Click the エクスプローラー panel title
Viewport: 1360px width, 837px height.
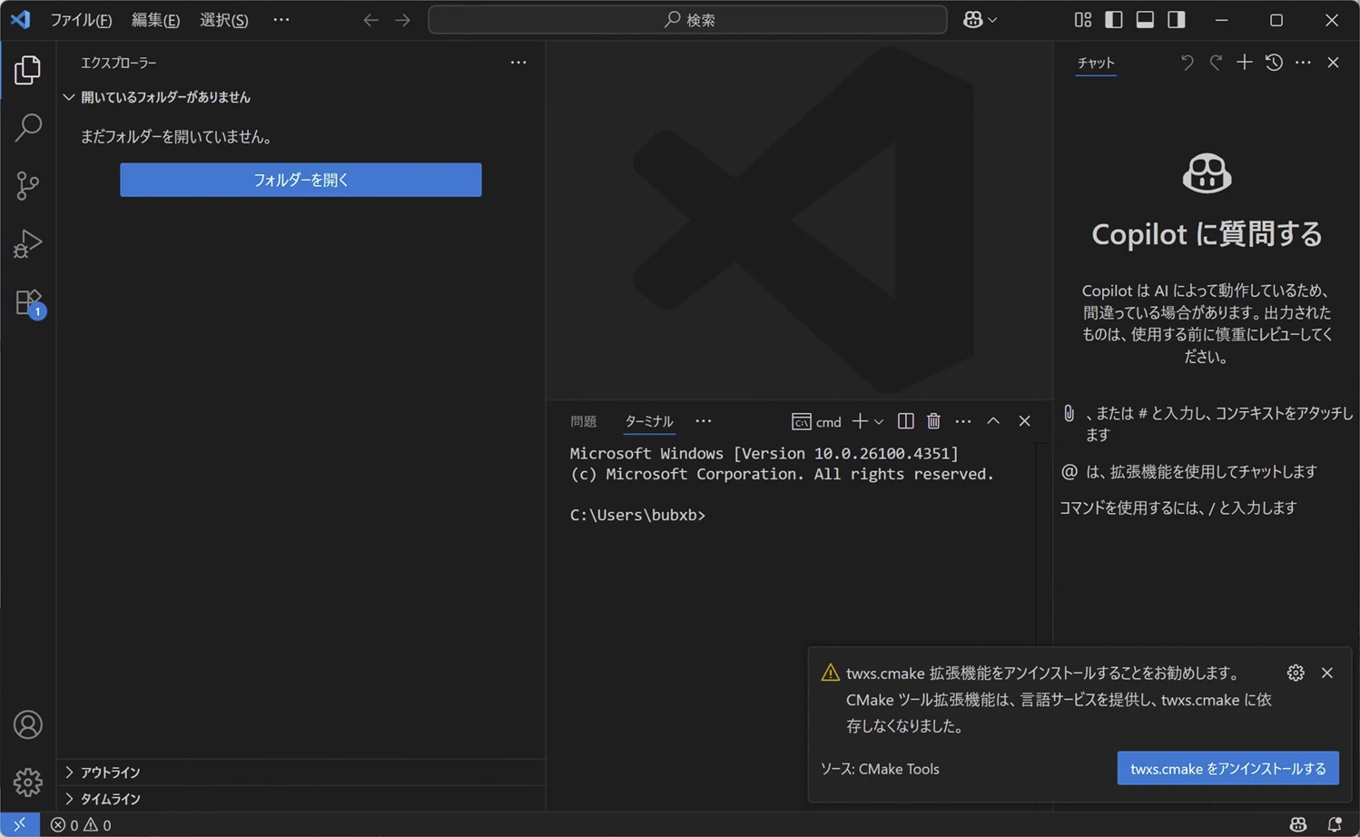click(x=118, y=63)
